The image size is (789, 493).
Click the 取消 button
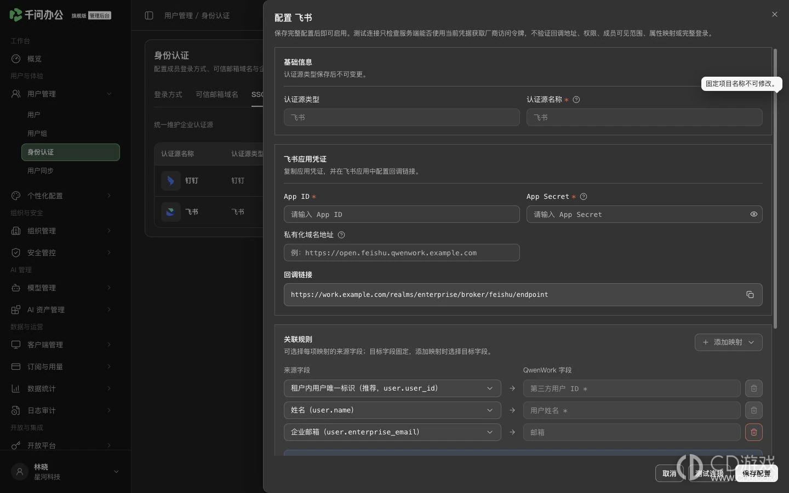click(x=669, y=473)
